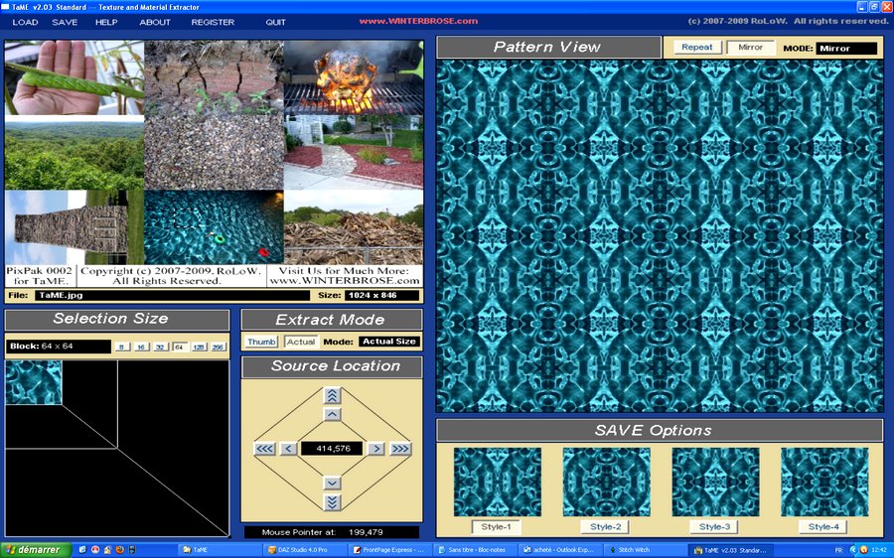This screenshot has height=558, width=894.
Task: Click the Style-3 pattern preview thumbnail
Action: coord(715,483)
